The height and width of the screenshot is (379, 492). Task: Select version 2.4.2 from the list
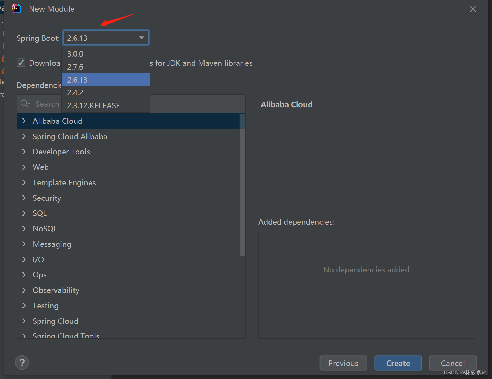pyautogui.click(x=106, y=92)
